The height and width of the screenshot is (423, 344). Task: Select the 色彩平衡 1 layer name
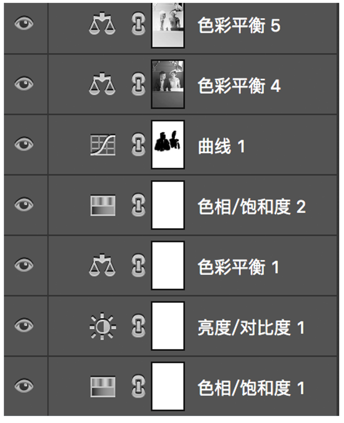pos(239,267)
